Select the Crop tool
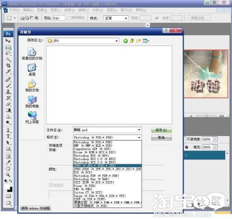This screenshot has height=219, width=232. click(8, 65)
